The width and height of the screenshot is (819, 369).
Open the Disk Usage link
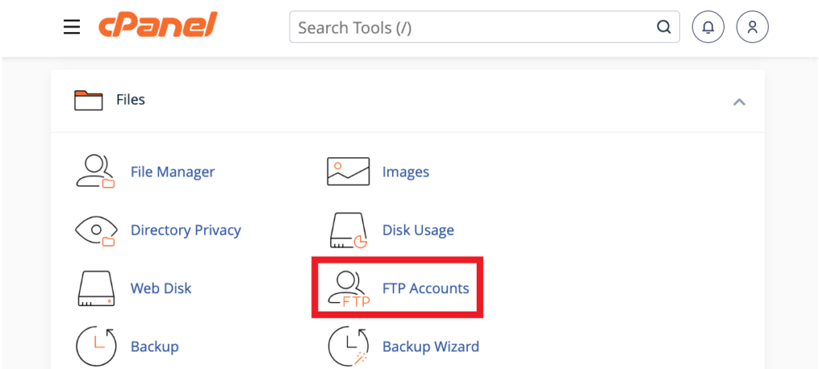click(417, 230)
